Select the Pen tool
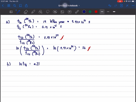The image size is (136, 102). (18, 12)
